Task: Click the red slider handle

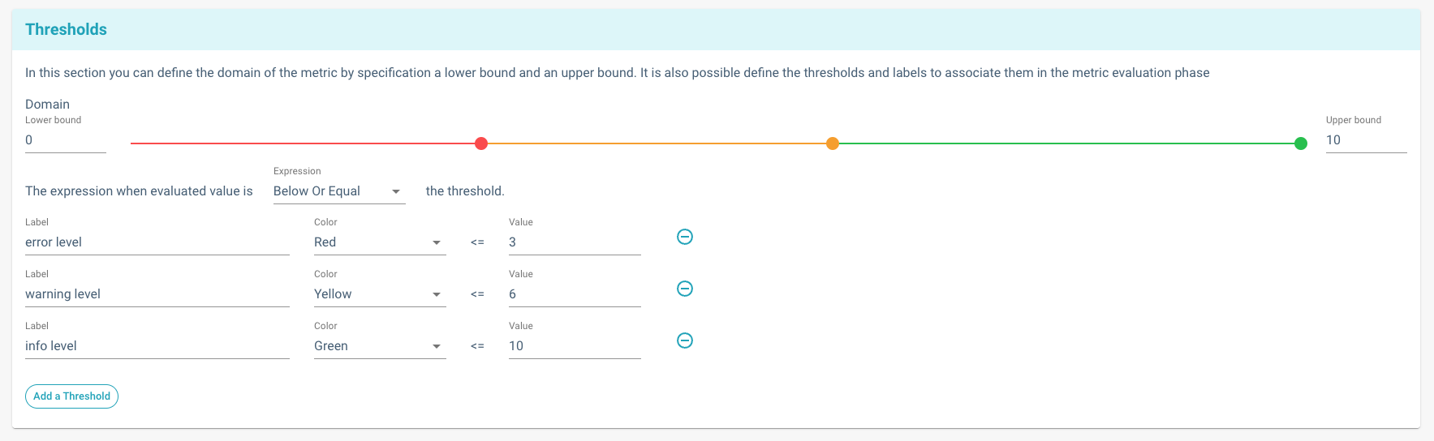Action: pos(481,143)
